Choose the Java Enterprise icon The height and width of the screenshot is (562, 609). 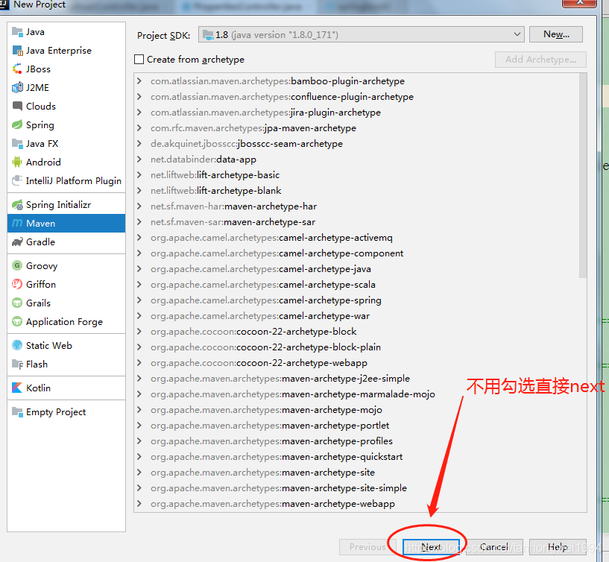tap(17, 51)
